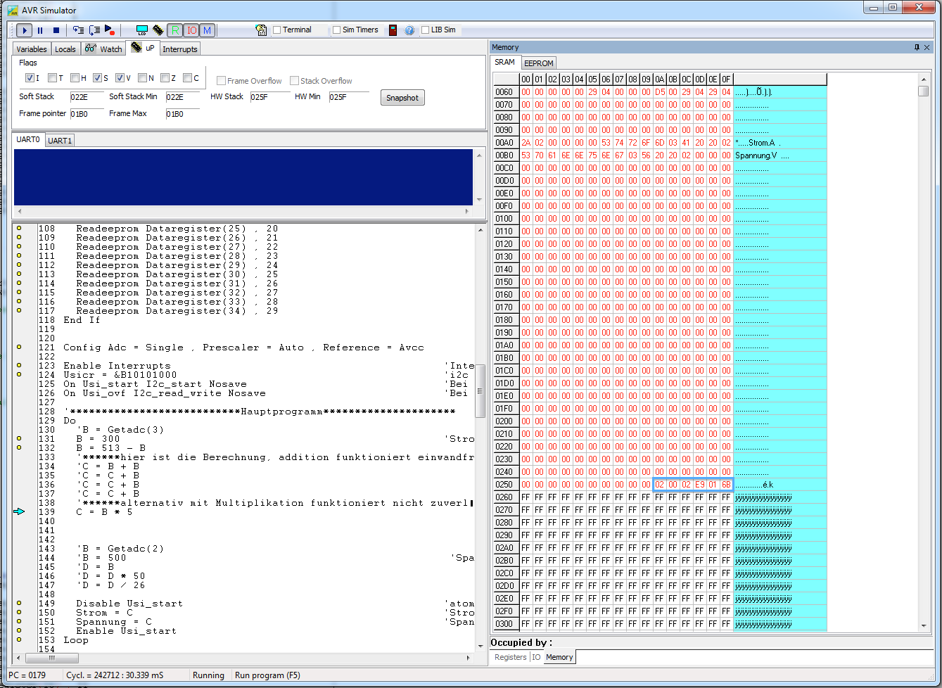Click breakpoint dot on line 124
The width and height of the screenshot is (942, 688).
(19, 374)
